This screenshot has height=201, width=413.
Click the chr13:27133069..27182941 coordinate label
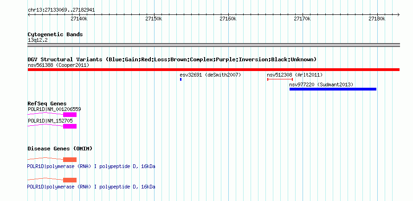tap(61, 10)
